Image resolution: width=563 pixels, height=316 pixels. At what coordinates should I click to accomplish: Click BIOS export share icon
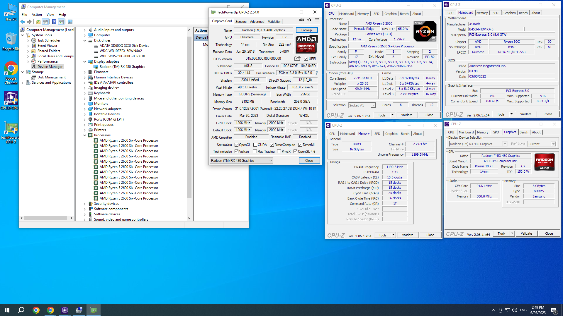click(x=297, y=59)
